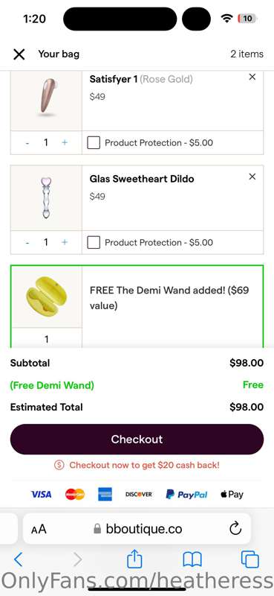This screenshot has height=596, width=274.
Task: Open the Demi Wand product image
Action: 46,297
